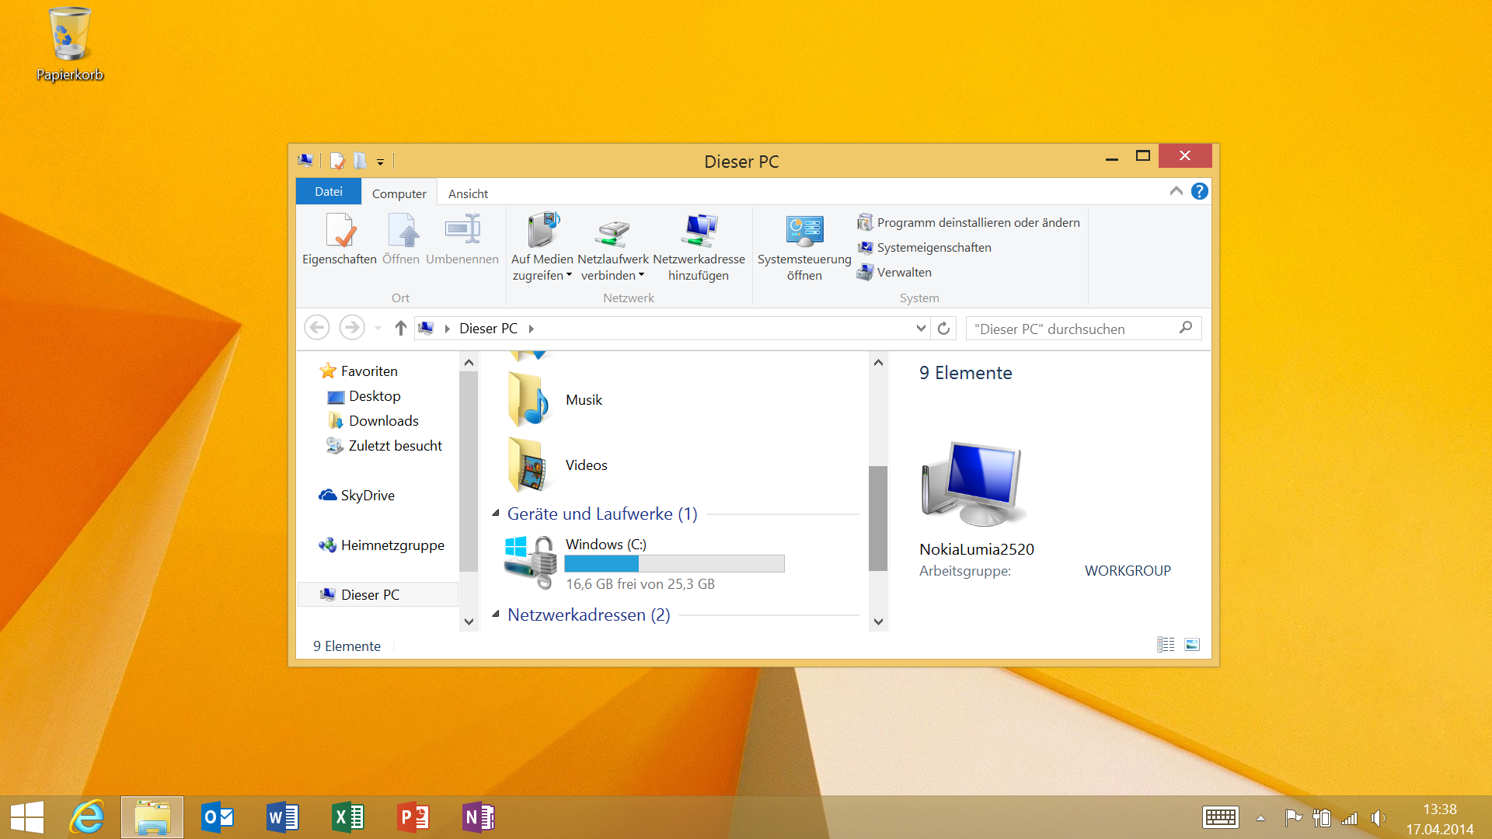Click the file list vertical scrollbar thumb
Image resolution: width=1492 pixels, height=839 pixels.
click(878, 518)
